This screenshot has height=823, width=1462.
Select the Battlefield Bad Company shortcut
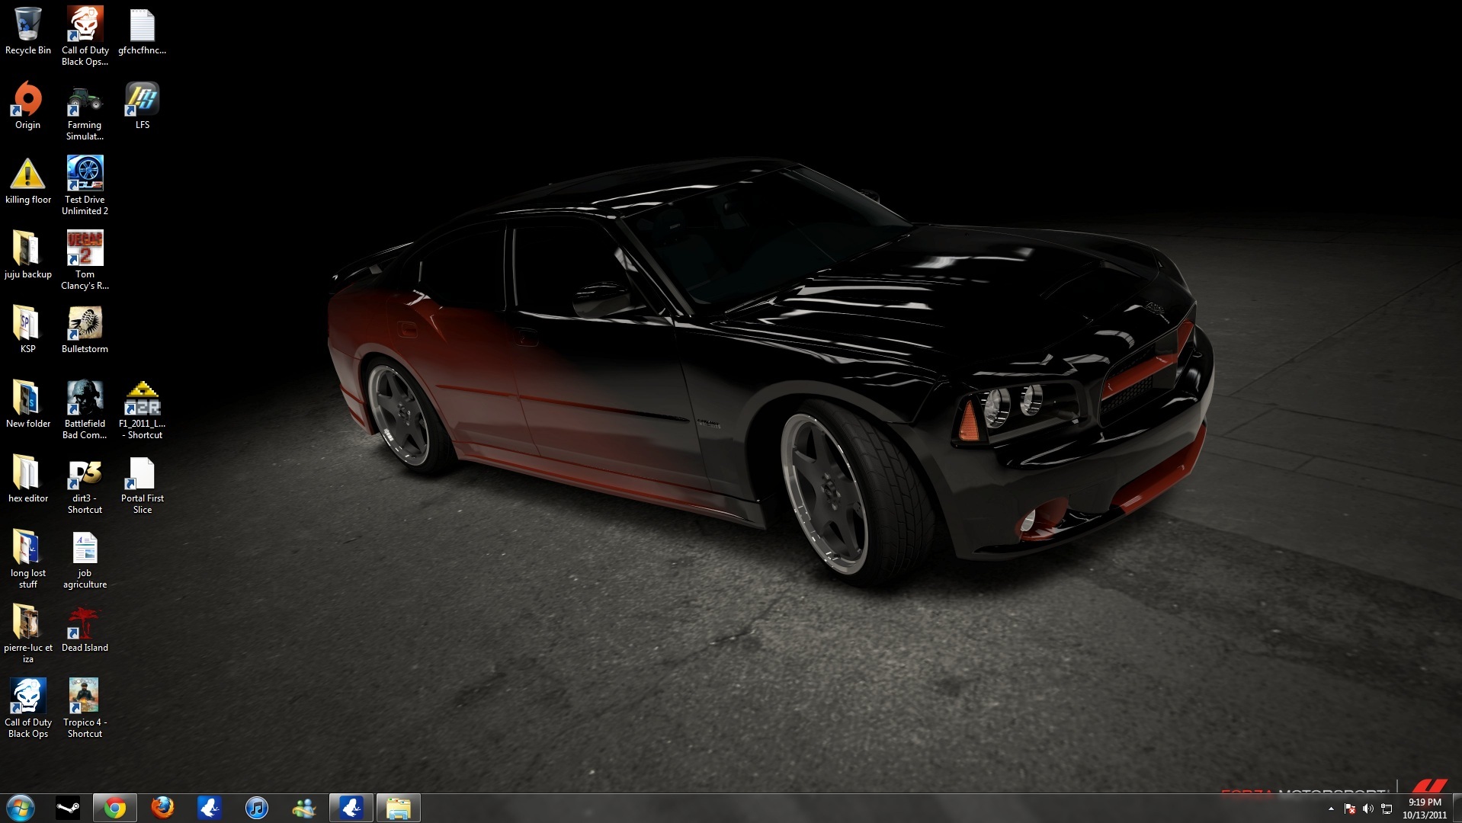85,410
